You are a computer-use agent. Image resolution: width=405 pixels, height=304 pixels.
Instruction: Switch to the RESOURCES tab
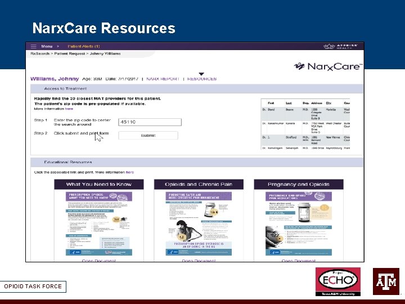202,79
